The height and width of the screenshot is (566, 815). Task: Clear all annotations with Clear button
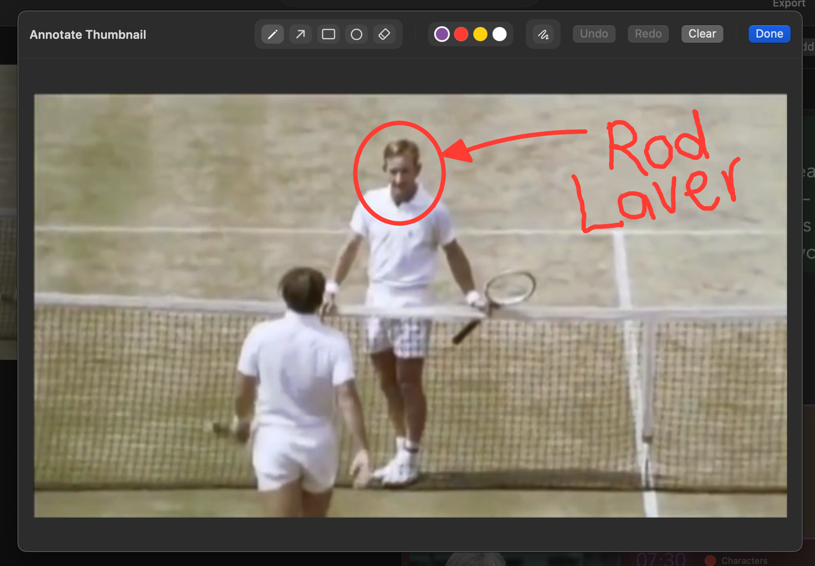702,34
